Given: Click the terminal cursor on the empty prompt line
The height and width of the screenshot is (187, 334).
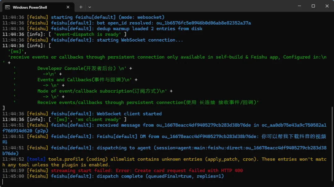Looking at the screenshot, I should click(x=3, y=182).
